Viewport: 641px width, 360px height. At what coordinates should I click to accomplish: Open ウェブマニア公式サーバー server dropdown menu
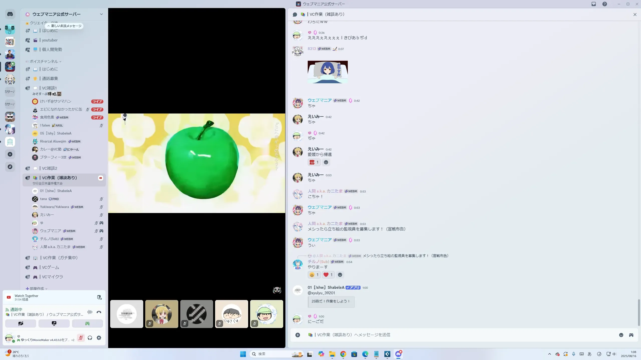[x=101, y=14]
